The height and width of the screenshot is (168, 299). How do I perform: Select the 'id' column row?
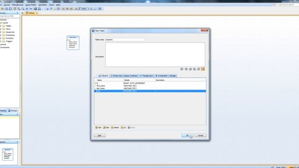click(150, 83)
